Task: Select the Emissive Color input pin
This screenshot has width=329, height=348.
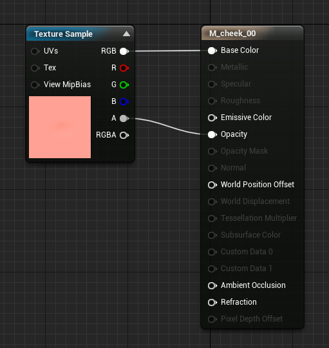Action: (x=212, y=118)
